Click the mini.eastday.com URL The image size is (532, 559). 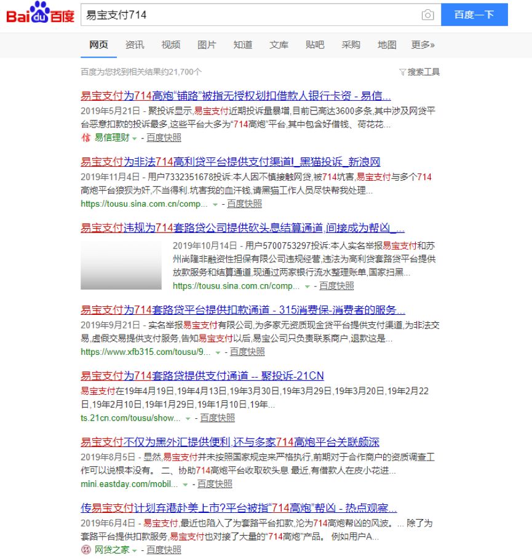point(129,484)
